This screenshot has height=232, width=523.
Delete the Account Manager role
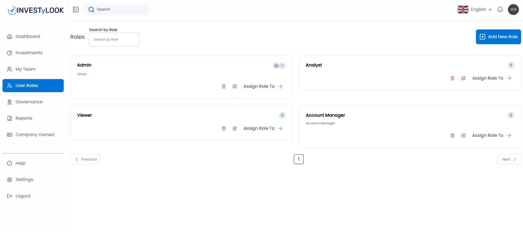[452, 135]
